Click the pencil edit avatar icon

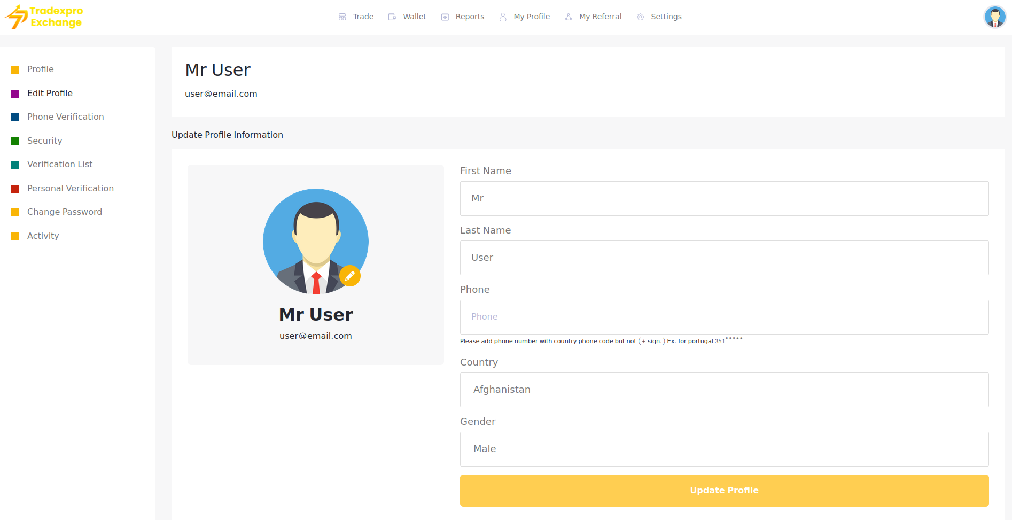[x=350, y=276]
